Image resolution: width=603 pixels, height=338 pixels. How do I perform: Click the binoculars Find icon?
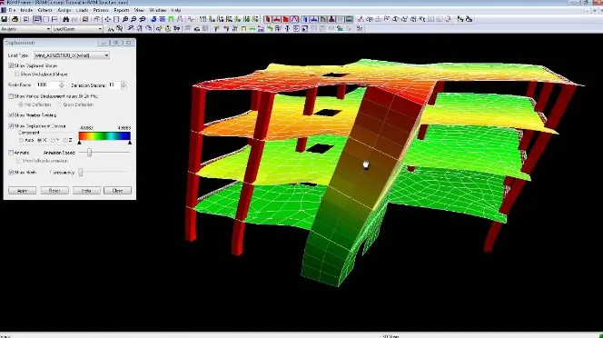[x=65, y=19]
